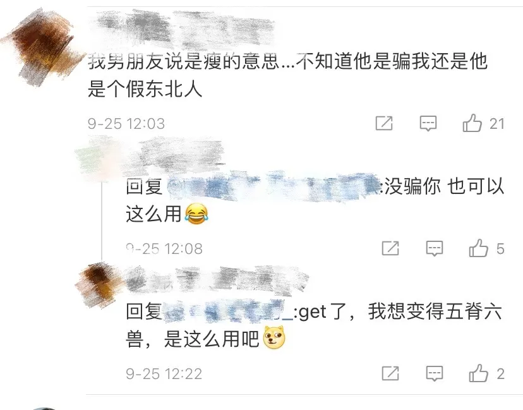Tap the blue mentioned username before 'get了'
523x410 pixels.
click(229, 312)
